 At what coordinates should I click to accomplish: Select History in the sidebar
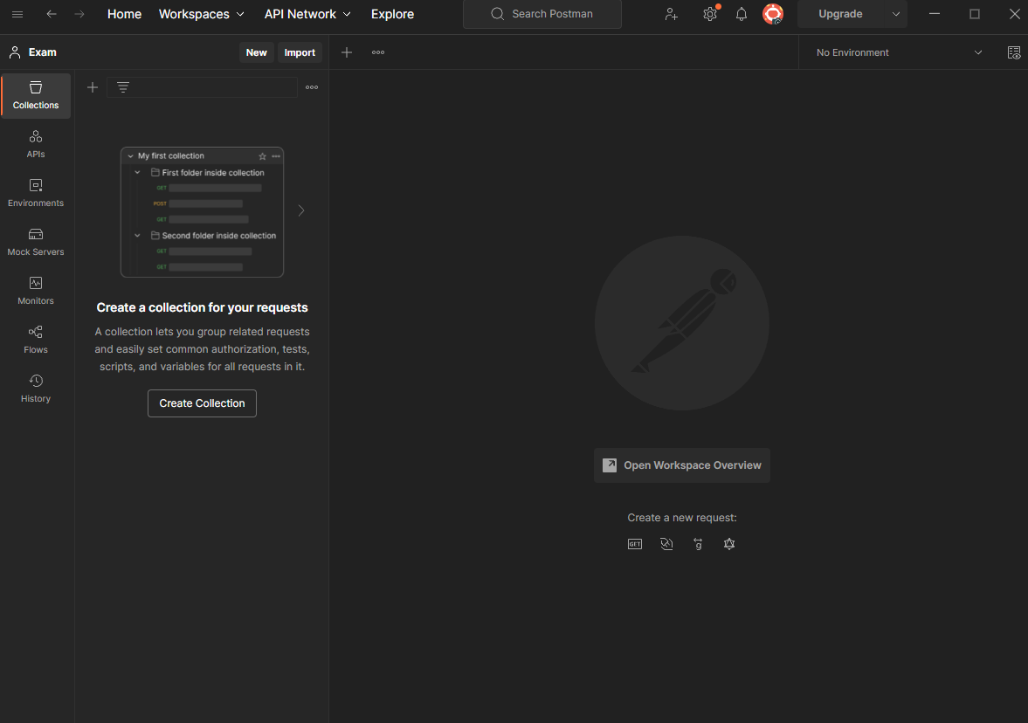[x=36, y=389]
